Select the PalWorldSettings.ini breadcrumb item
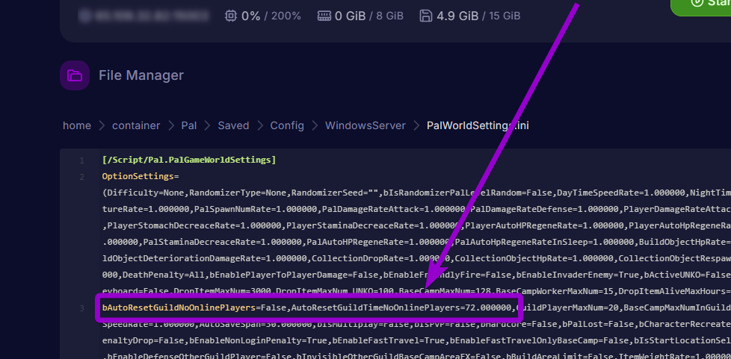The image size is (731, 359). point(478,125)
